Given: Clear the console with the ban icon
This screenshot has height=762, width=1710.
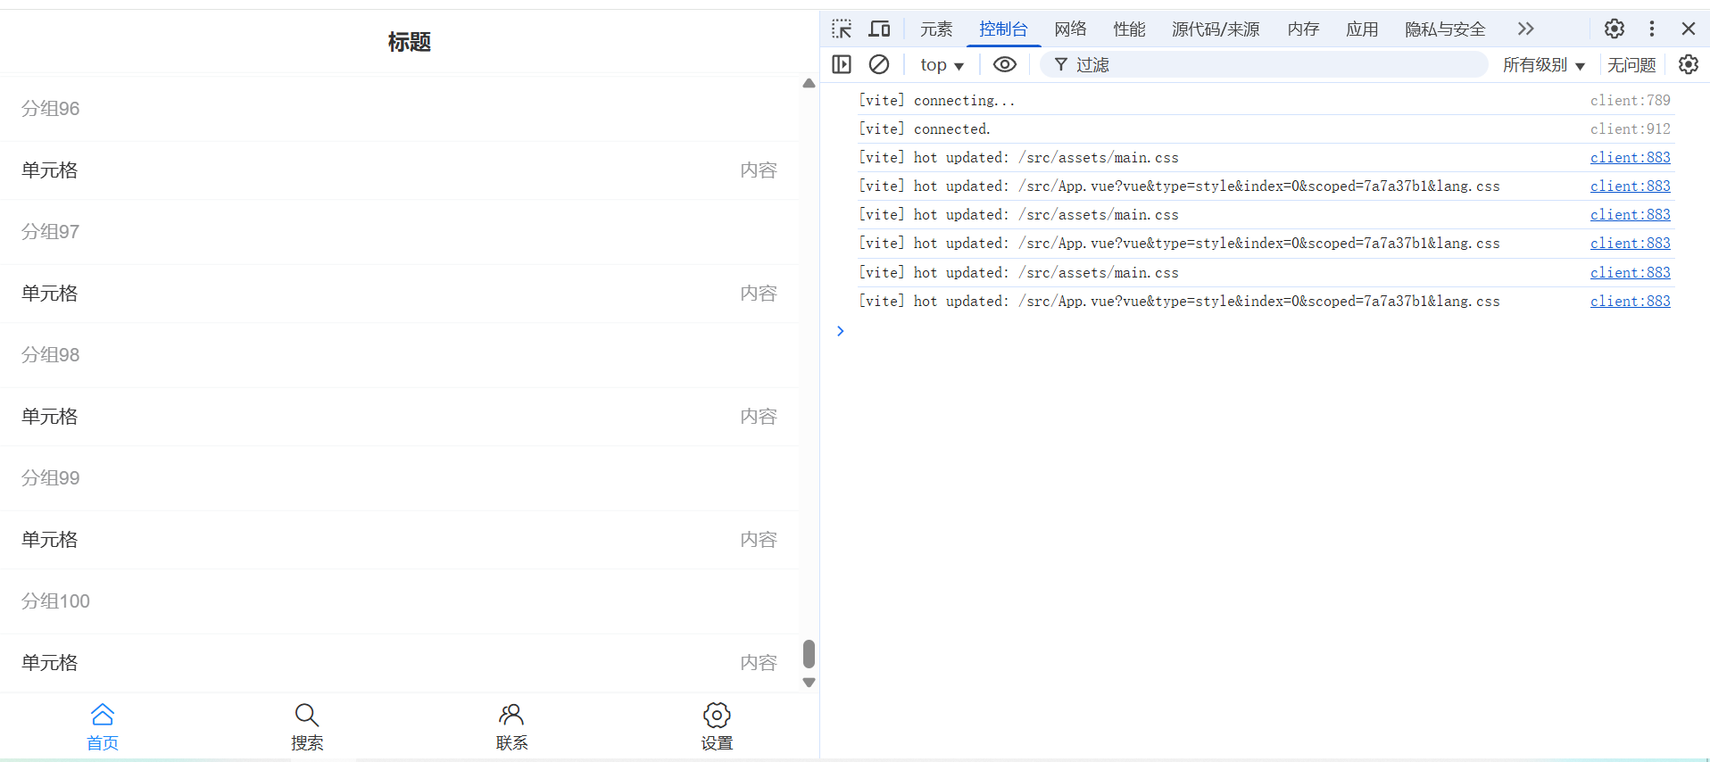Looking at the screenshot, I should point(878,64).
